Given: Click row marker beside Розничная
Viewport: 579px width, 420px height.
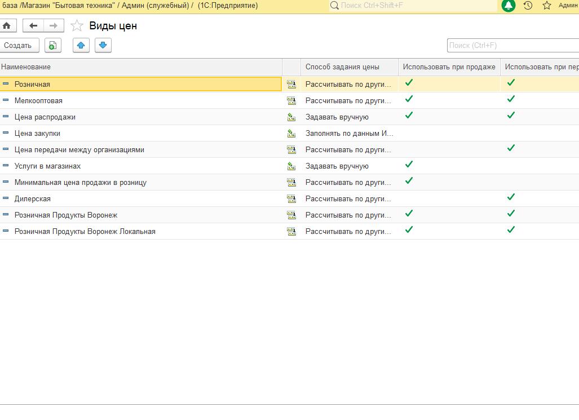Looking at the screenshot, I should pos(6,84).
